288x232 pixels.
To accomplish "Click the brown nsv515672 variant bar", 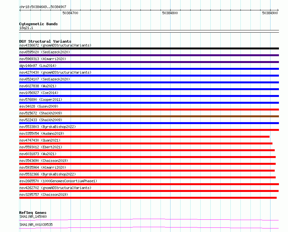I will (149, 116).
